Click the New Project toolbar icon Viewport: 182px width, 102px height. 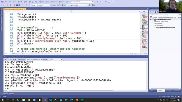point(11,5)
